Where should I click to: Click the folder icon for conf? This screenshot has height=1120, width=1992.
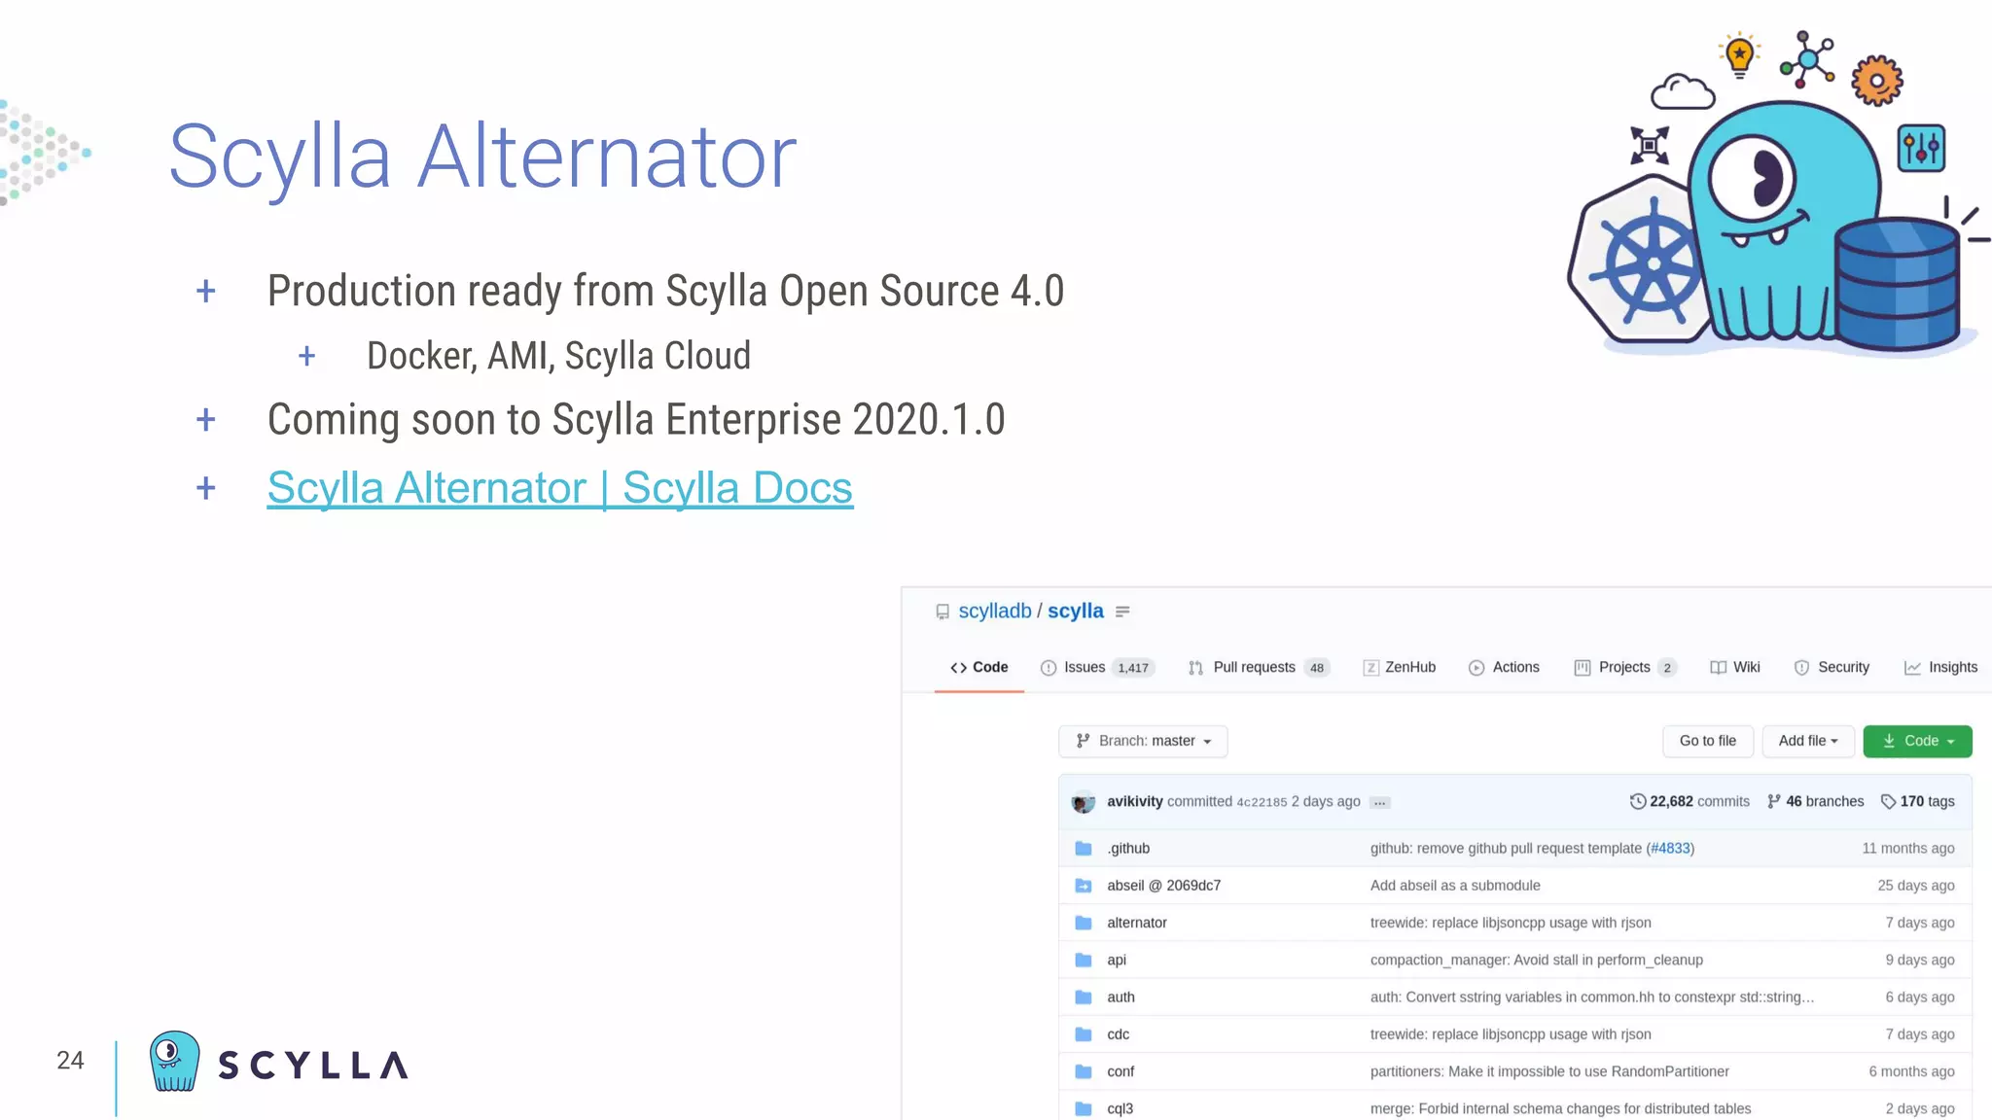tap(1083, 1071)
